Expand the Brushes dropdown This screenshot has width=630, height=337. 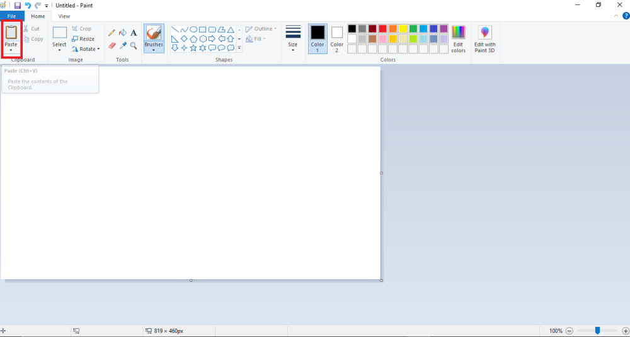[x=154, y=50]
